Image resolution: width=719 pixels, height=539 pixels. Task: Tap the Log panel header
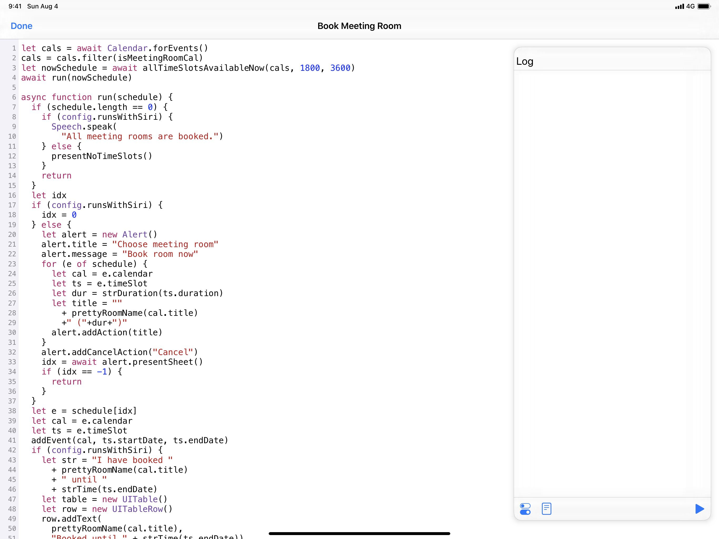click(525, 61)
